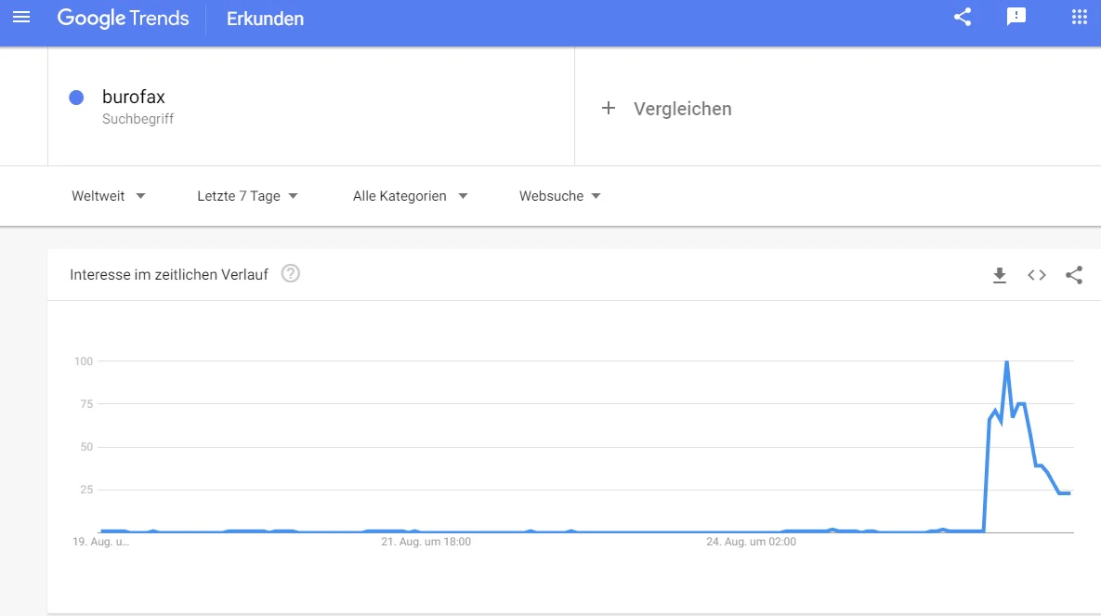Click the 100 value on the y-axis
Viewport: 1101px width, 616px height.
[84, 361]
